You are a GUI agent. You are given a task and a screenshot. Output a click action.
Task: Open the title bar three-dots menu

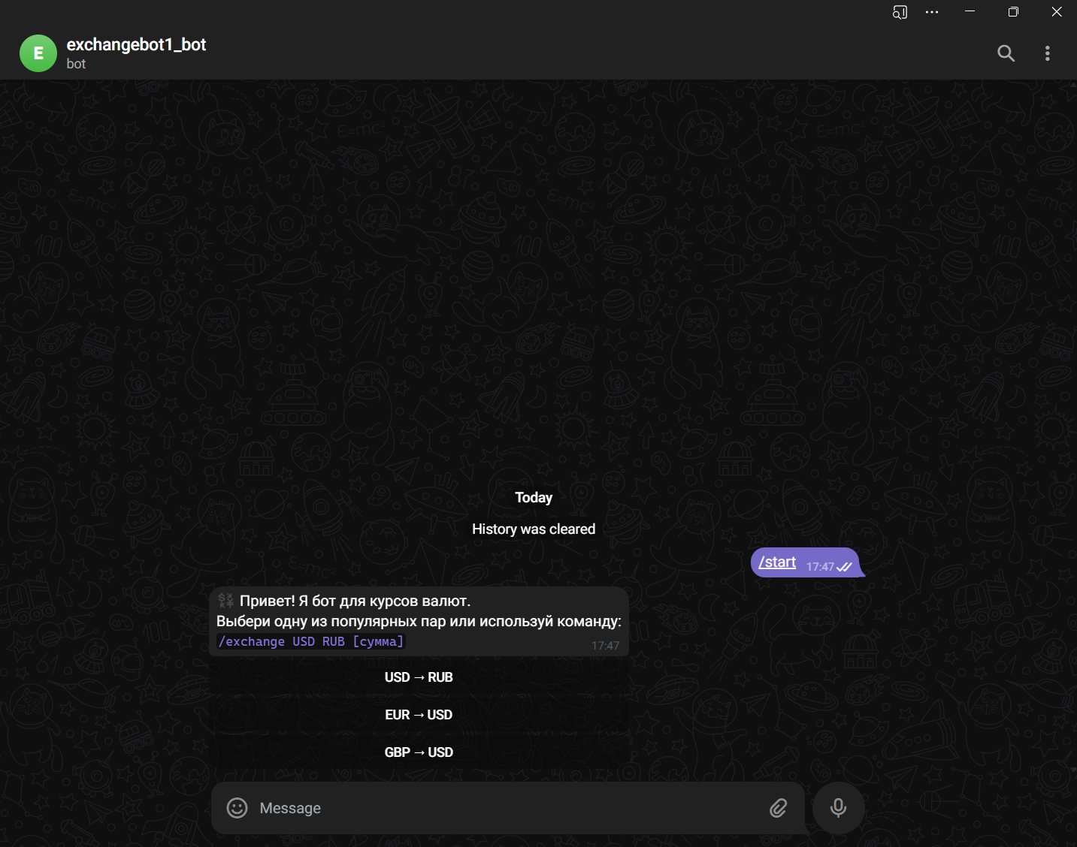[x=932, y=12]
